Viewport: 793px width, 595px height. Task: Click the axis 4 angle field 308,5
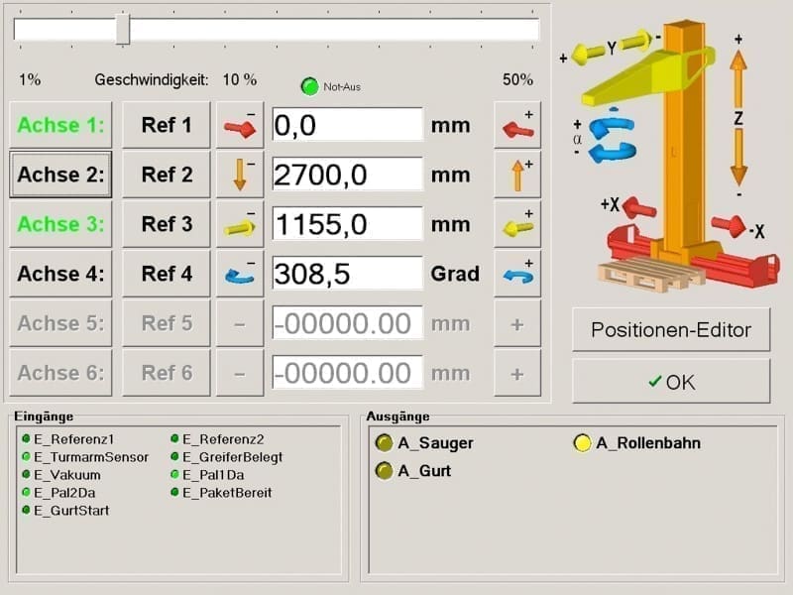coord(347,275)
